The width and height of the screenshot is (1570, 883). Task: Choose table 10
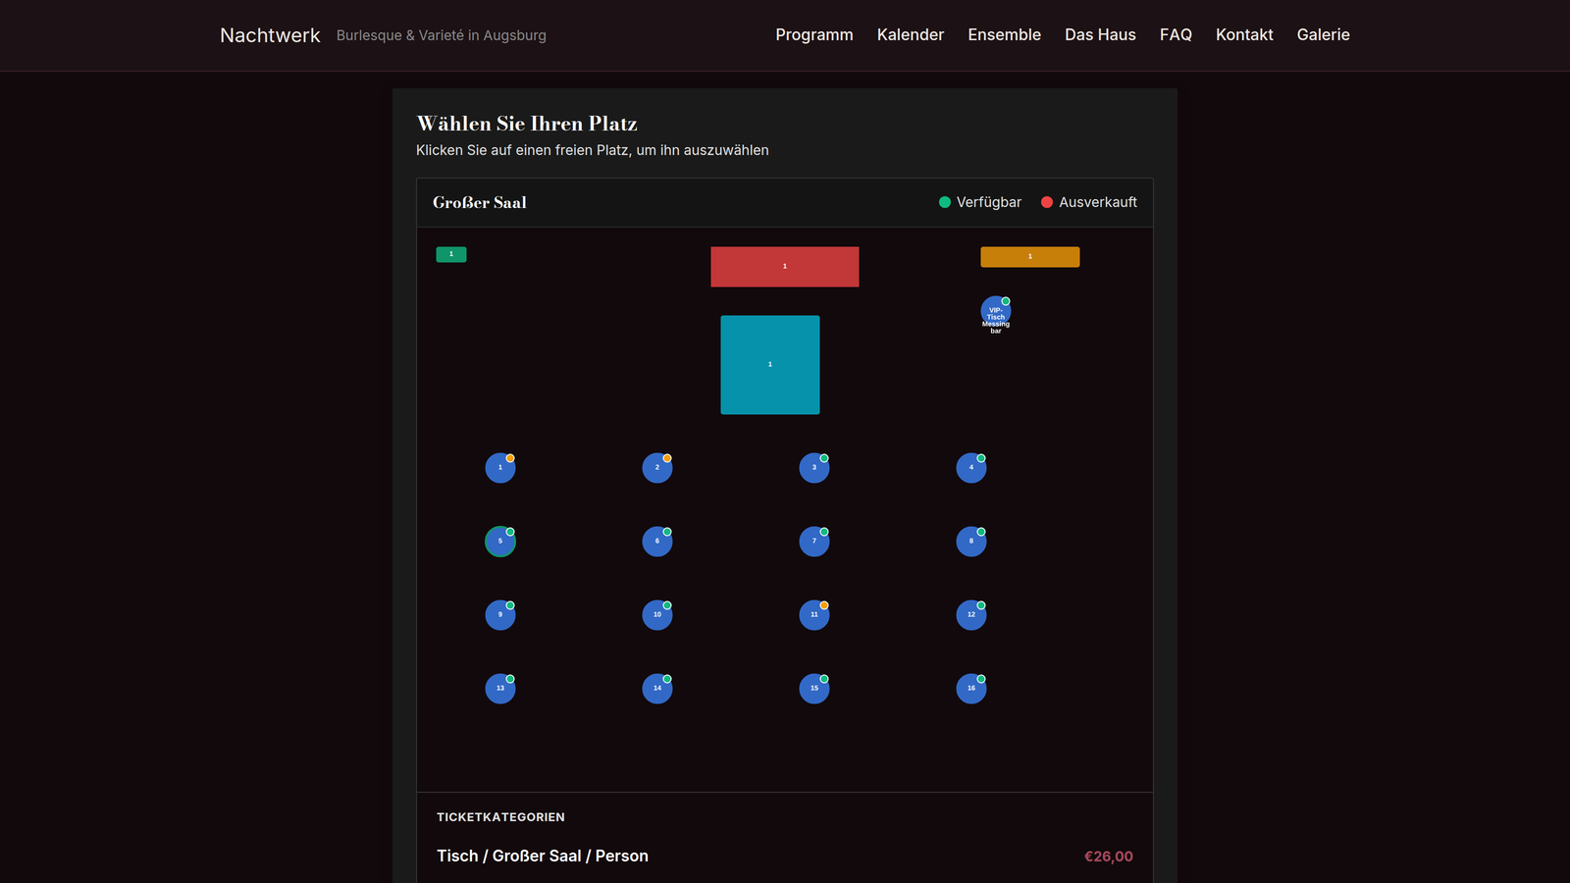pos(657,615)
